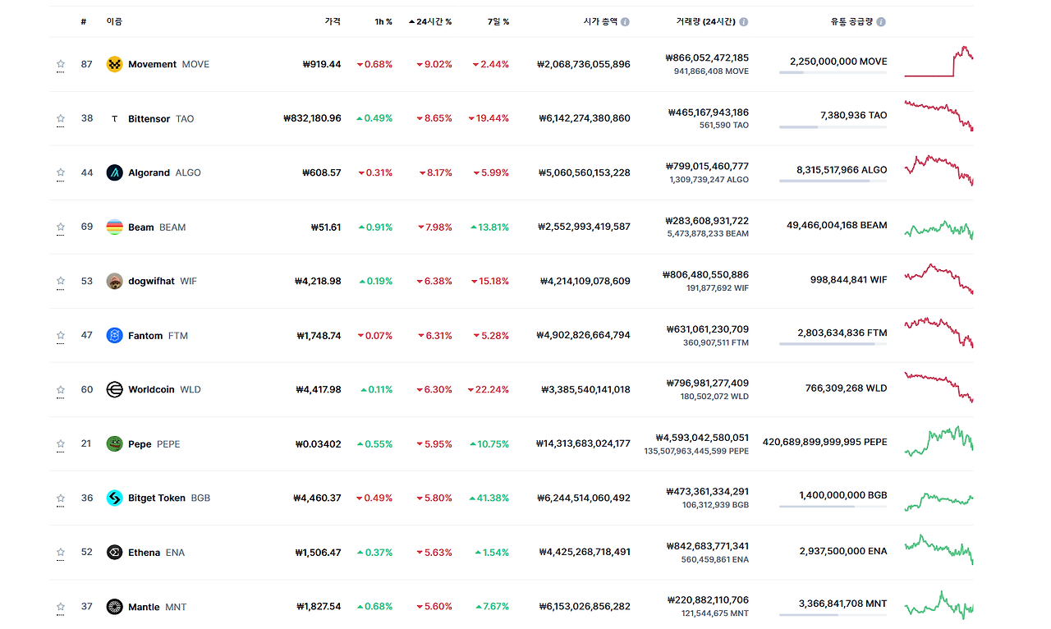This screenshot has height=629, width=1051.
Task: Open the Fantom FTM coin page
Action: coord(158,335)
